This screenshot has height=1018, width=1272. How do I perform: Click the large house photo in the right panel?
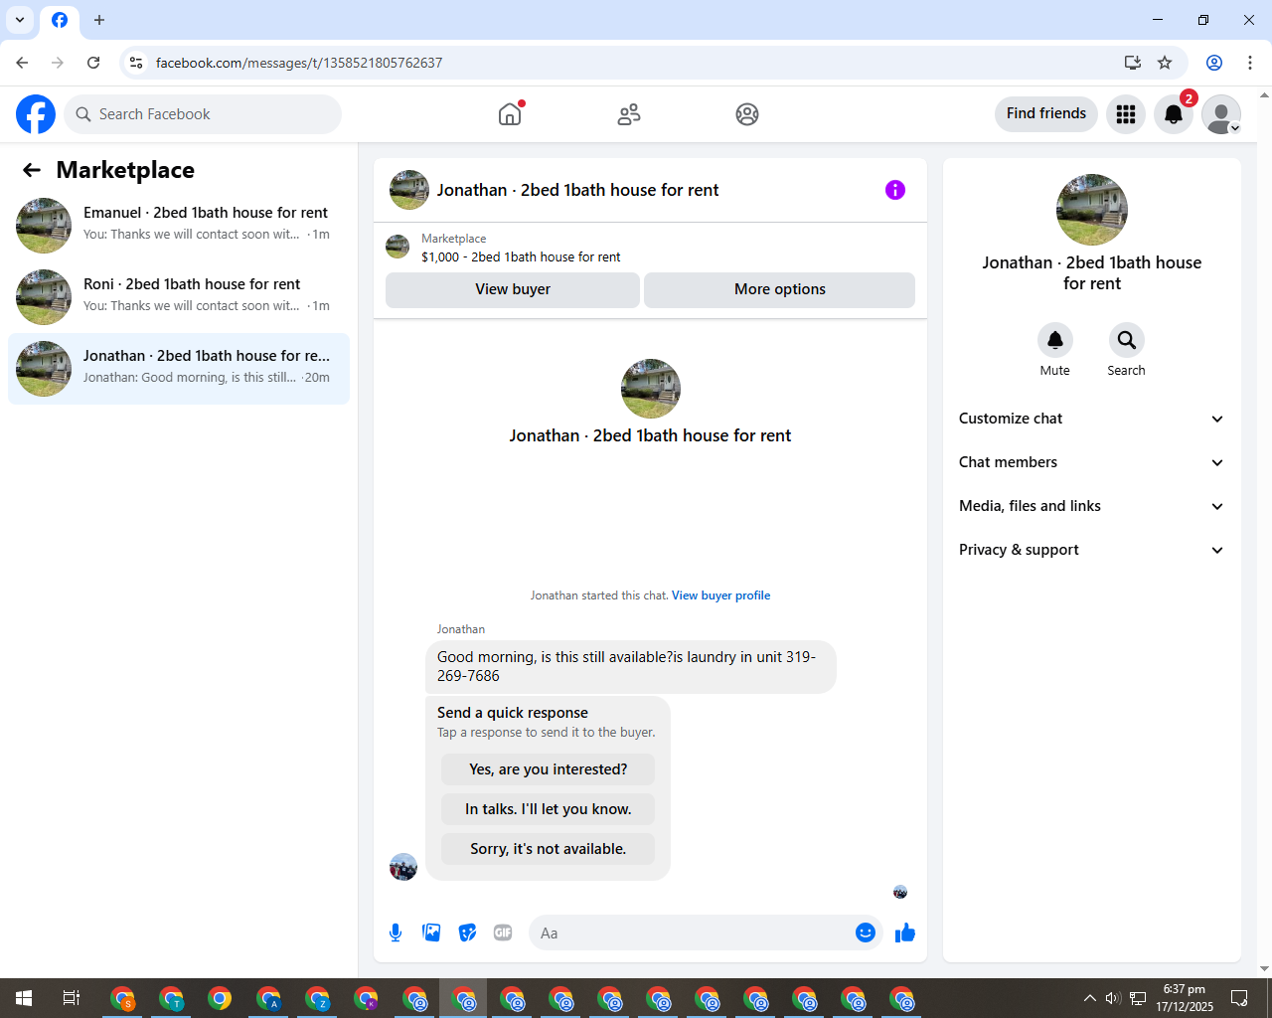1092,210
